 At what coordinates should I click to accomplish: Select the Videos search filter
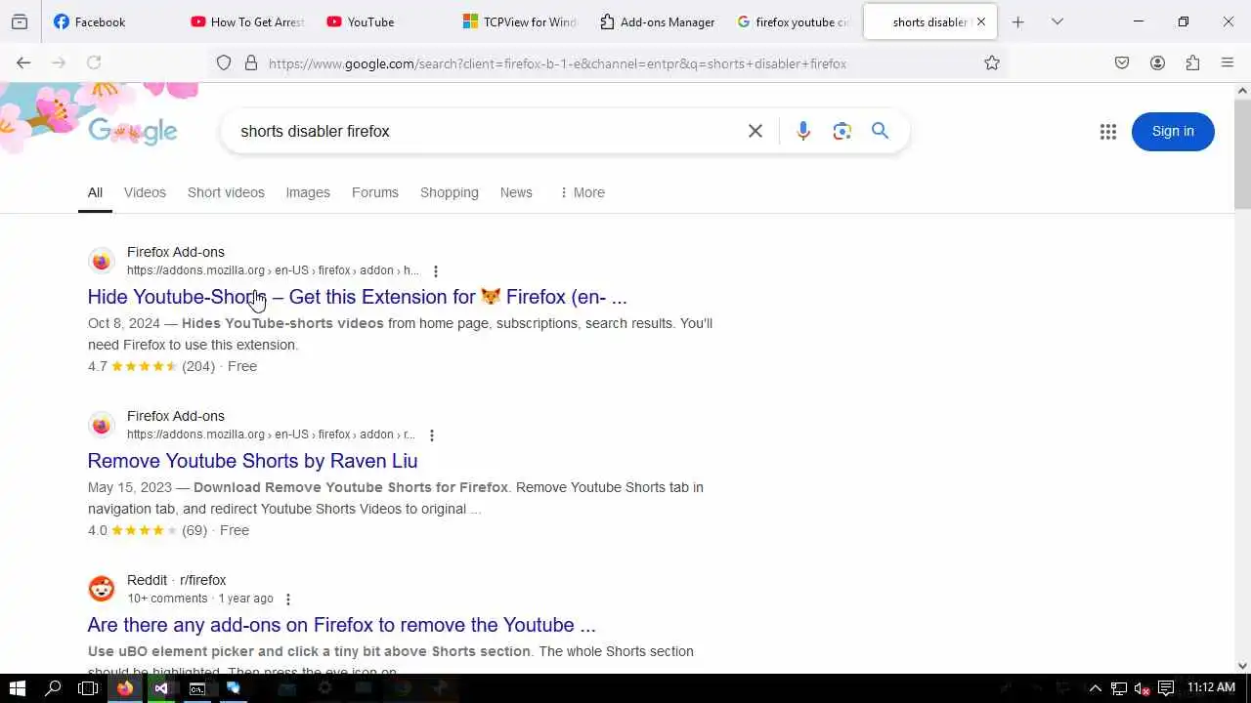pos(145,192)
